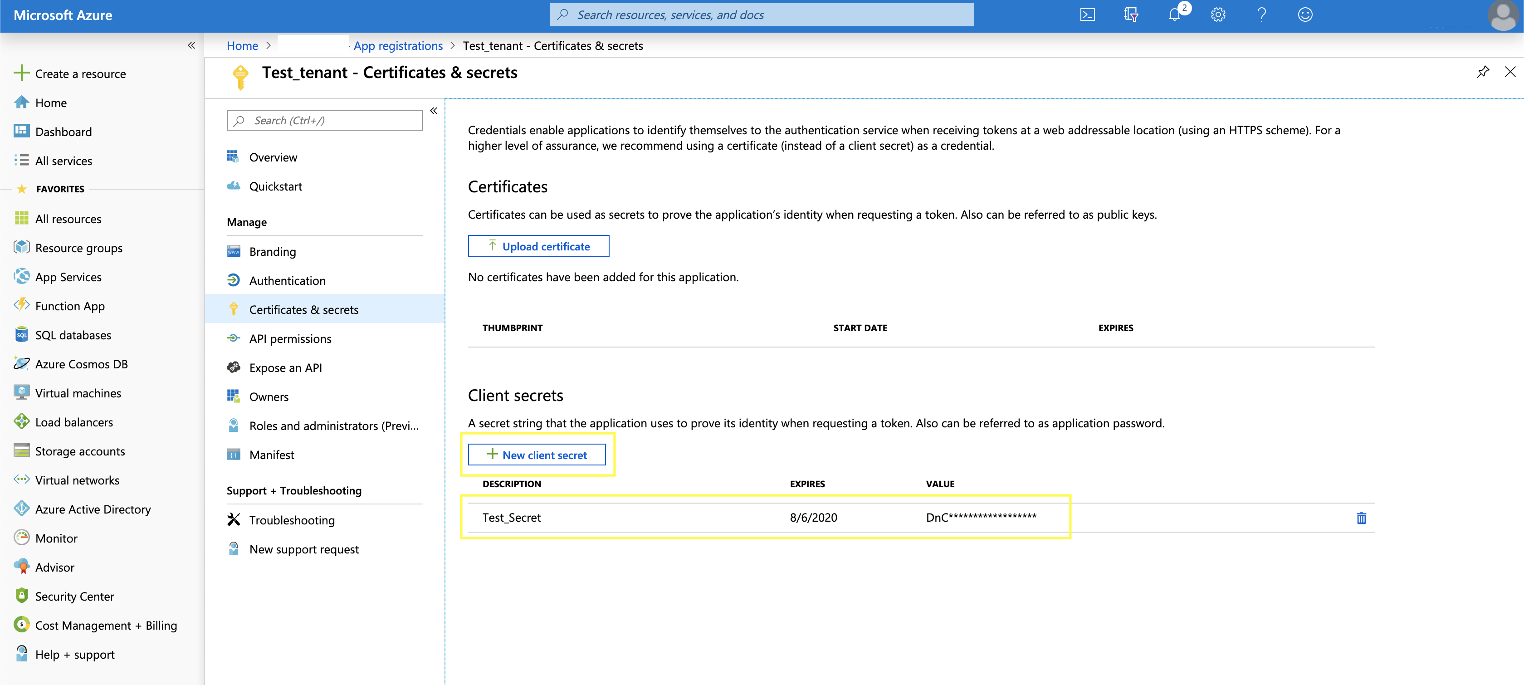Open Storage accounts icon
Viewport: 1524px width, 685px height.
click(21, 451)
